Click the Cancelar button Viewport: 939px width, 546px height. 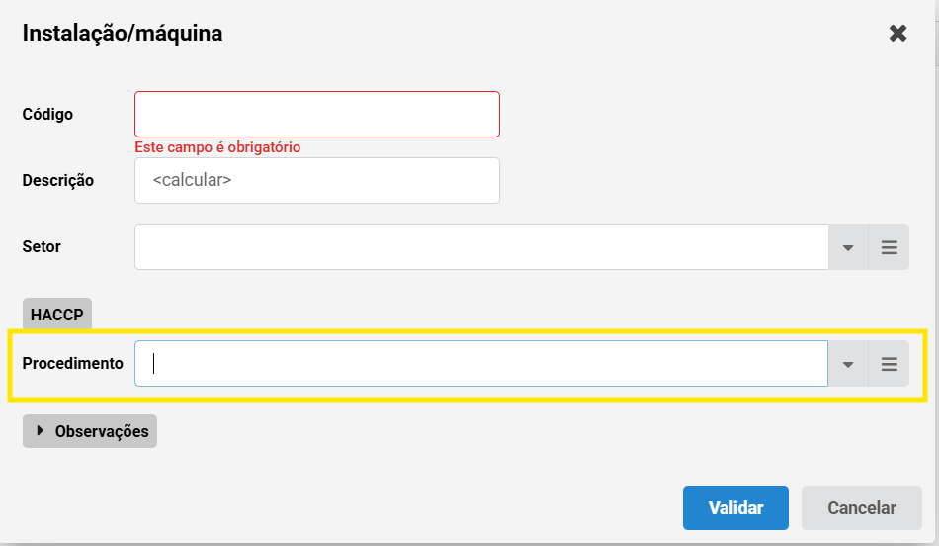[x=861, y=507]
